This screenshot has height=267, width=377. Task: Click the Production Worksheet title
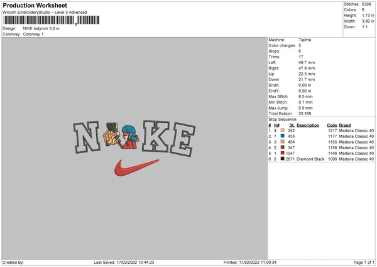[x=35, y=5]
